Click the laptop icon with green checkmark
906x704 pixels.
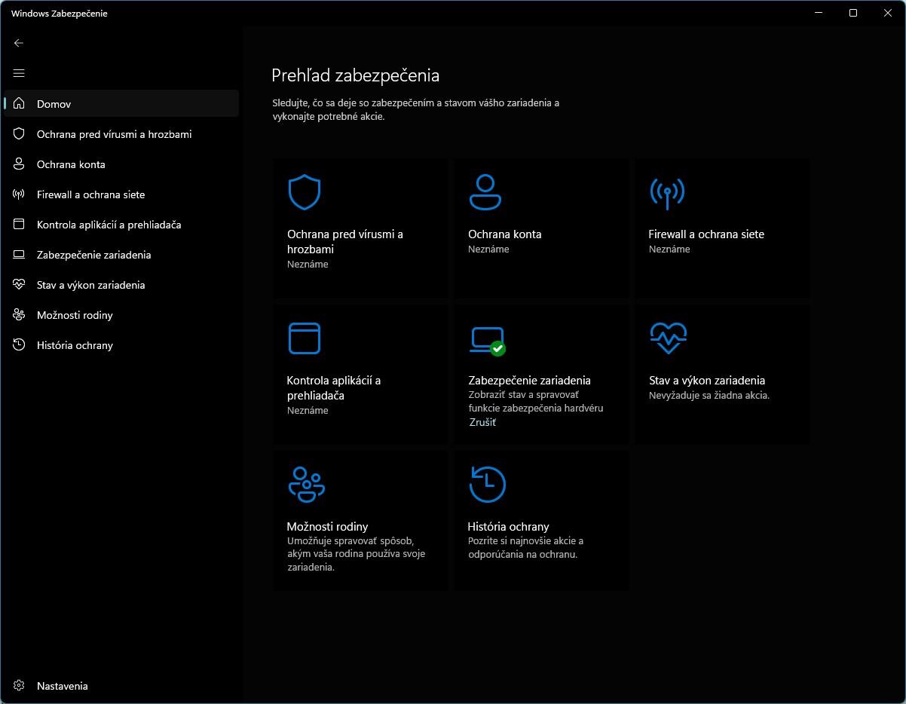coord(487,341)
